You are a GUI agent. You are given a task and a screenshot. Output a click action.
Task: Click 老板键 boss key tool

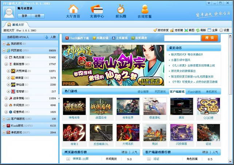click(177, 30)
